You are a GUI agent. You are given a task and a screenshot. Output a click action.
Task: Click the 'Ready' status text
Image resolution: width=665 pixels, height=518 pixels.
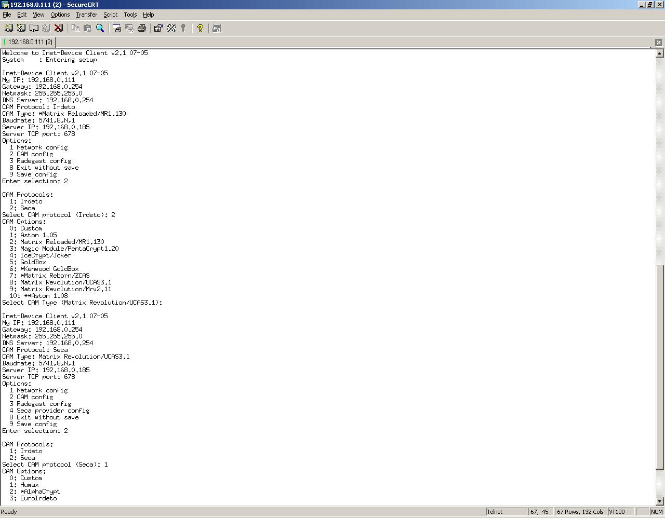coord(9,512)
